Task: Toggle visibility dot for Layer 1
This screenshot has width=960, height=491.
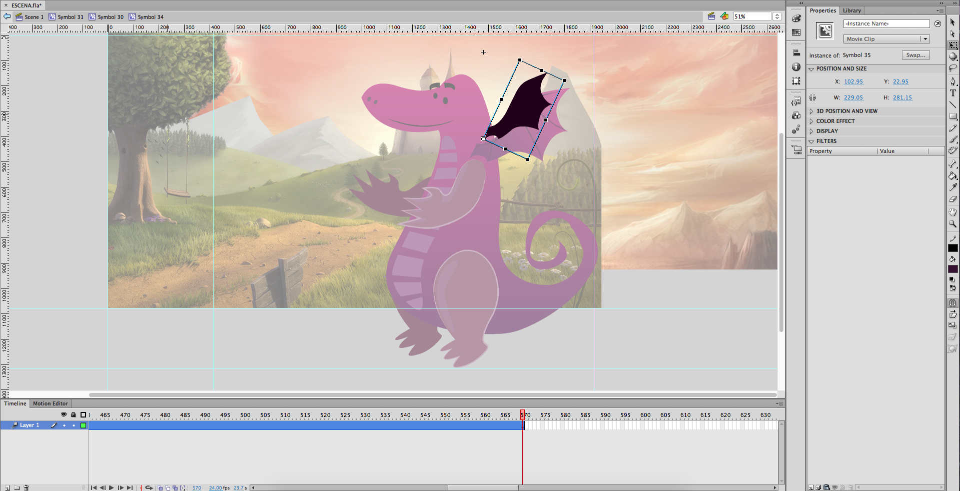Action: [64, 425]
